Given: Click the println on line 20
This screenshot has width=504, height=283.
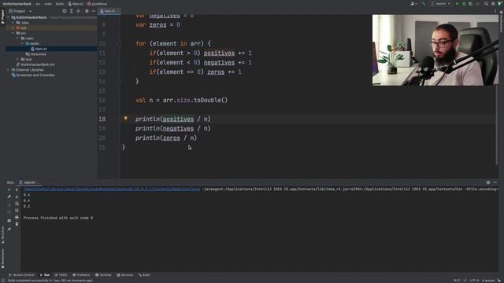Looking at the screenshot, I should (x=147, y=138).
